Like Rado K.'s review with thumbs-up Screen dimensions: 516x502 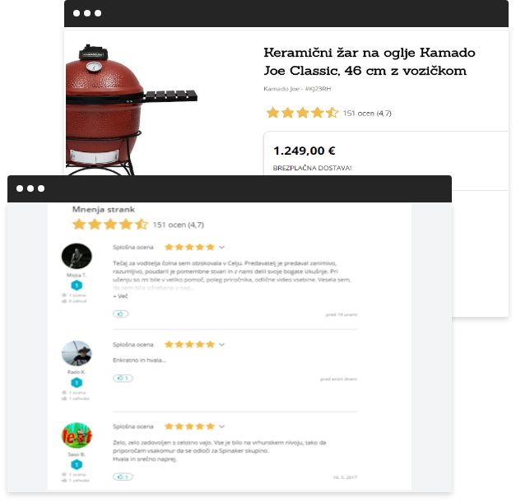click(123, 378)
